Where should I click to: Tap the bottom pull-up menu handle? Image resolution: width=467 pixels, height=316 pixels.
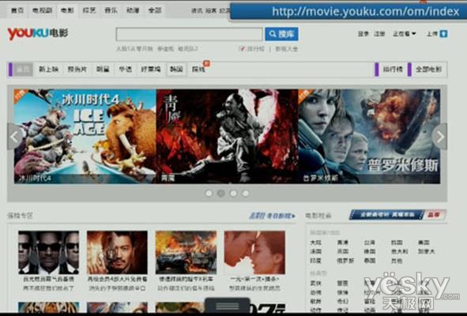tap(228, 306)
